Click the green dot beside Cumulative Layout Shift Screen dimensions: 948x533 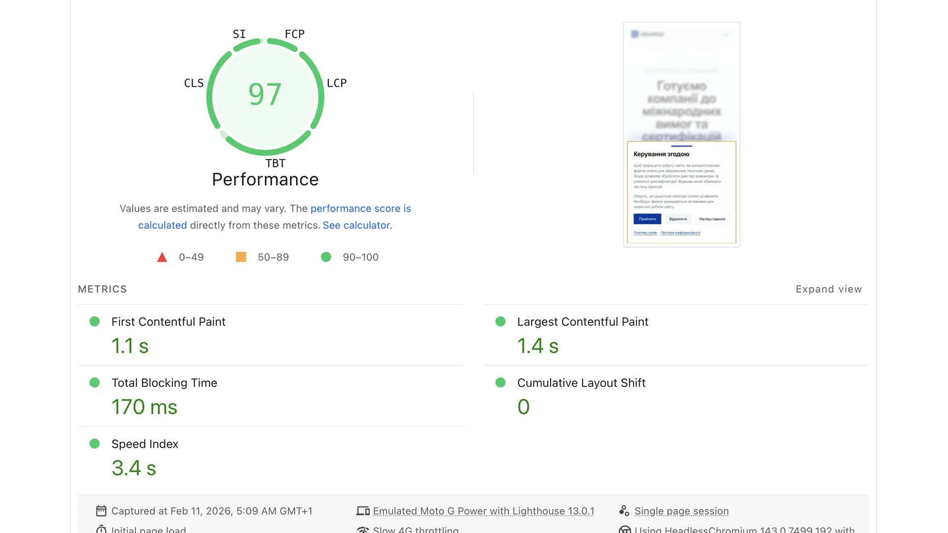500,382
